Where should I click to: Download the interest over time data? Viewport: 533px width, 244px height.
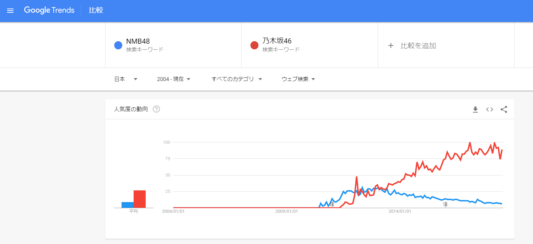pyautogui.click(x=475, y=110)
